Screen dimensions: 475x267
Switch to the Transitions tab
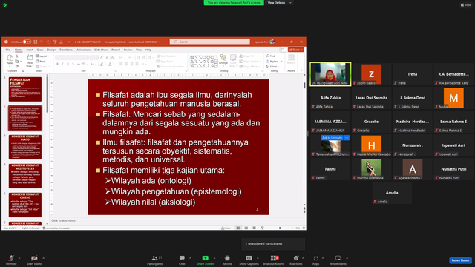coord(66,50)
